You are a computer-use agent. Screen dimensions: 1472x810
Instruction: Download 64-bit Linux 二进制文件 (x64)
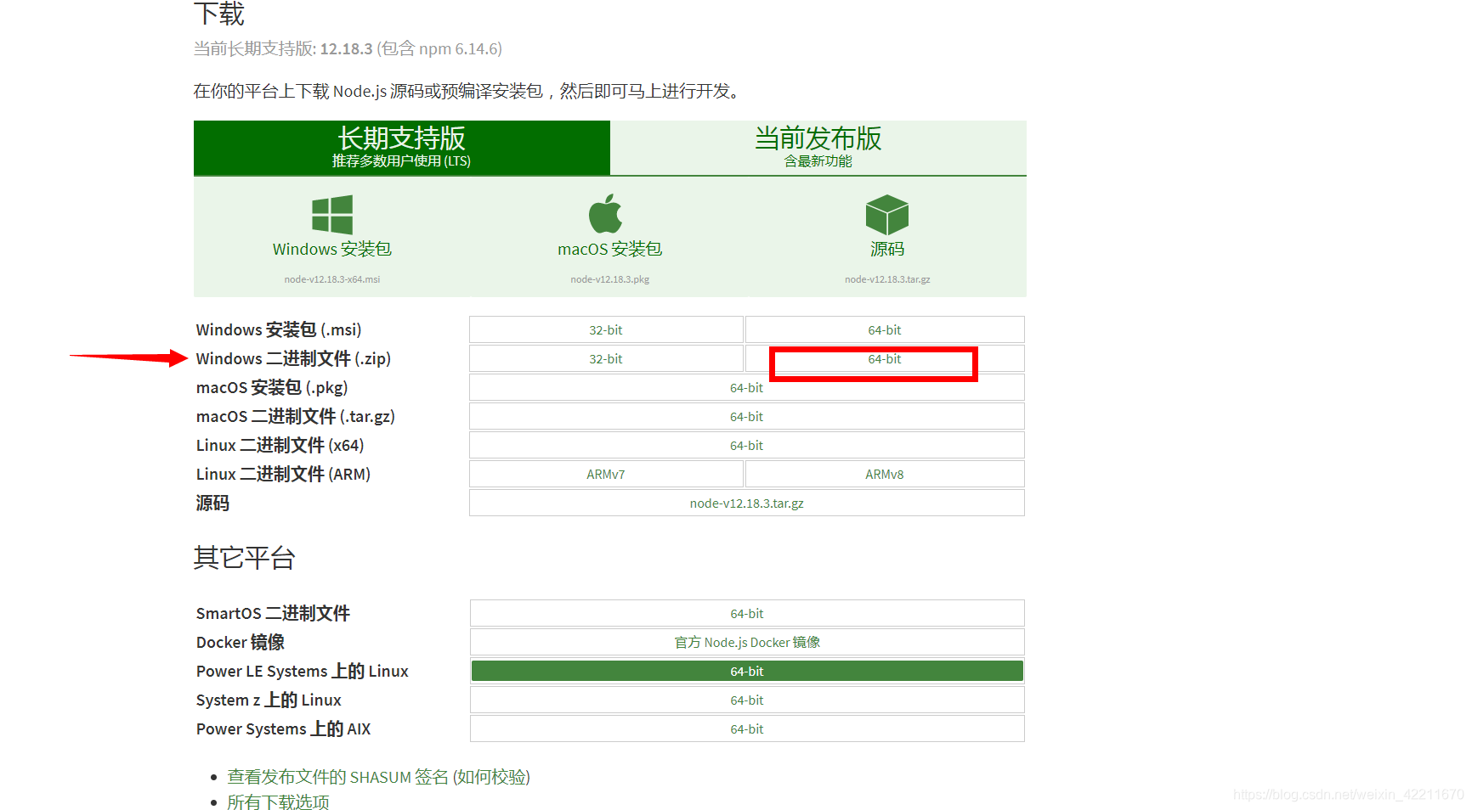click(747, 445)
